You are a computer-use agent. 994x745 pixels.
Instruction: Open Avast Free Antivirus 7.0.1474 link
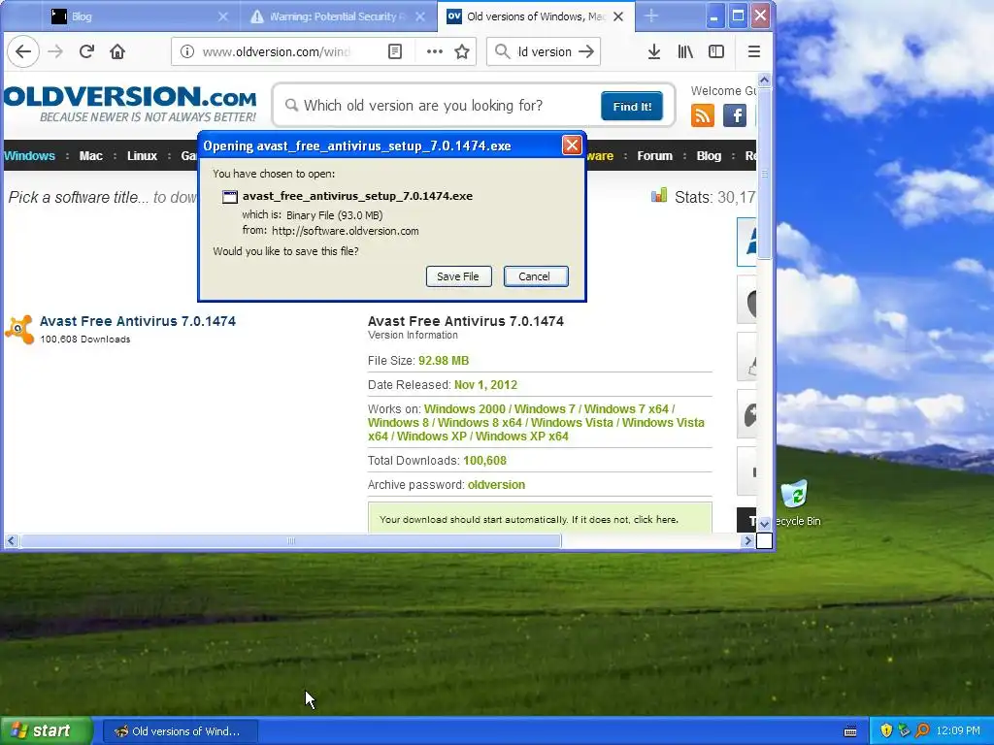[138, 321]
